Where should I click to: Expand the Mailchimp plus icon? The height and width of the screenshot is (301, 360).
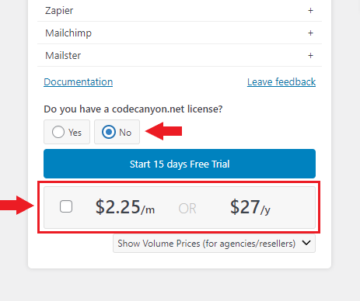(310, 33)
